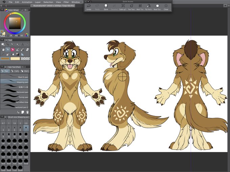This screenshot has width=230, height=172.
Task: Select the Brush tool icon
Action: tap(18, 50)
